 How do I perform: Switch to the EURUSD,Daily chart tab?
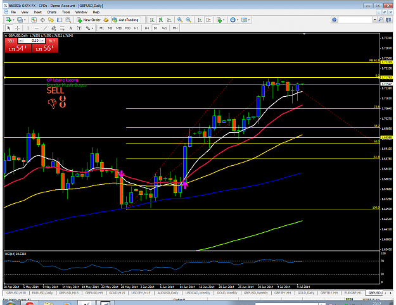[x=42, y=293]
